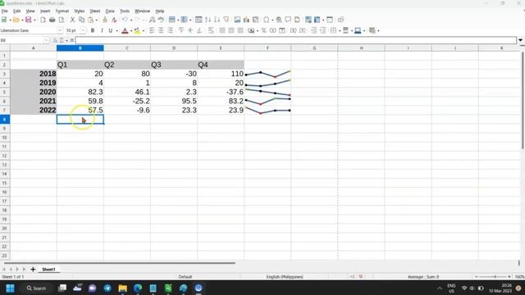Click the Paste icon
Image resolution: width=525 pixels, height=295 pixels.
pyautogui.click(x=90, y=20)
